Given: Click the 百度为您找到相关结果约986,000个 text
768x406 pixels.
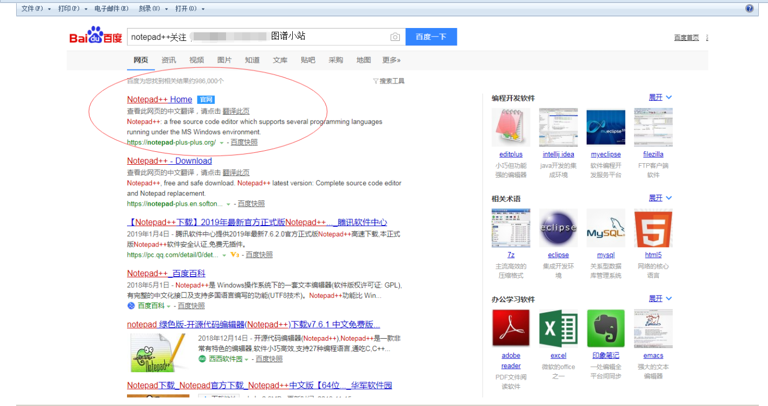Looking at the screenshot, I should (x=175, y=81).
